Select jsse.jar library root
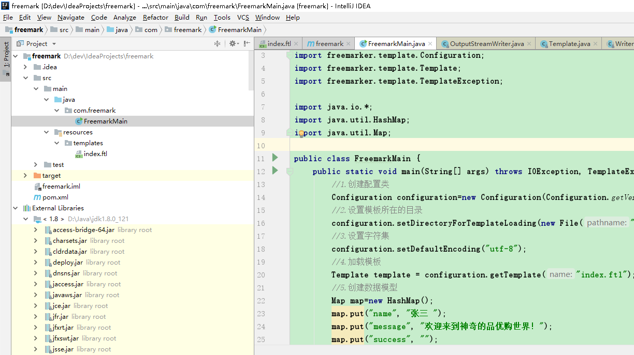Image resolution: width=634 pixels, height=355 pixels. (x=133, y=349)
